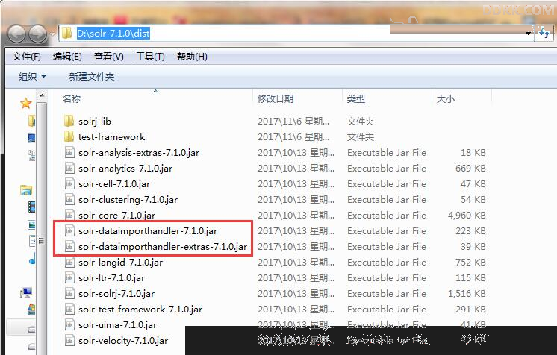This screenshot has width=557, height=355.
Task: Select the folder name test-framework
Action: 111,136
